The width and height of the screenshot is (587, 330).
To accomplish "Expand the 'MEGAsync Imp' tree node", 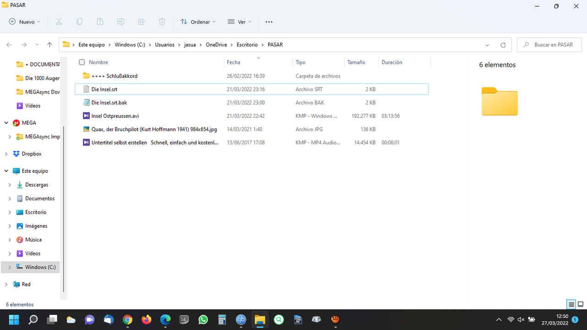I will (10, 137).
